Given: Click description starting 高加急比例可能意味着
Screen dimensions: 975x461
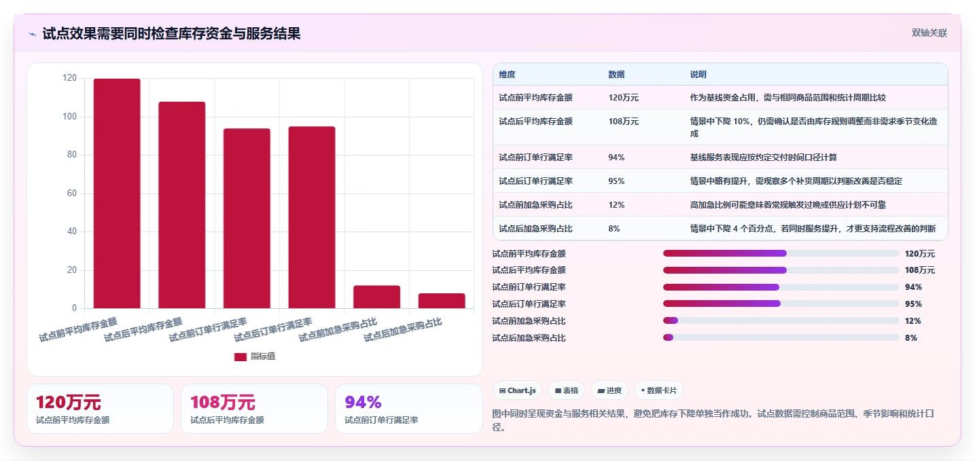Looking at the screenshot, I should pos(787,204).
